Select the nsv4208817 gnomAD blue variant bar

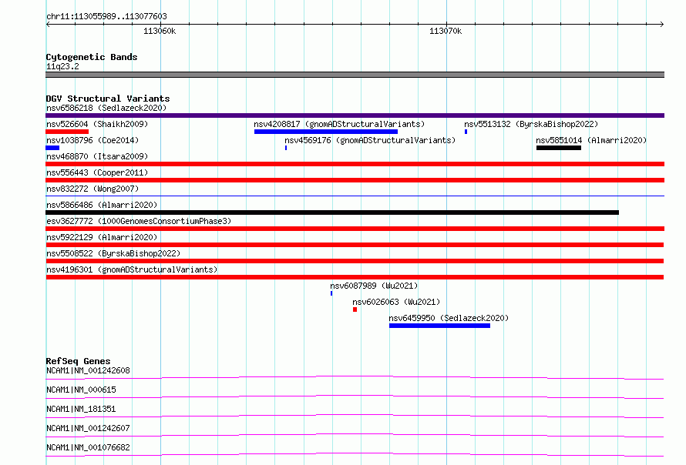326,132
